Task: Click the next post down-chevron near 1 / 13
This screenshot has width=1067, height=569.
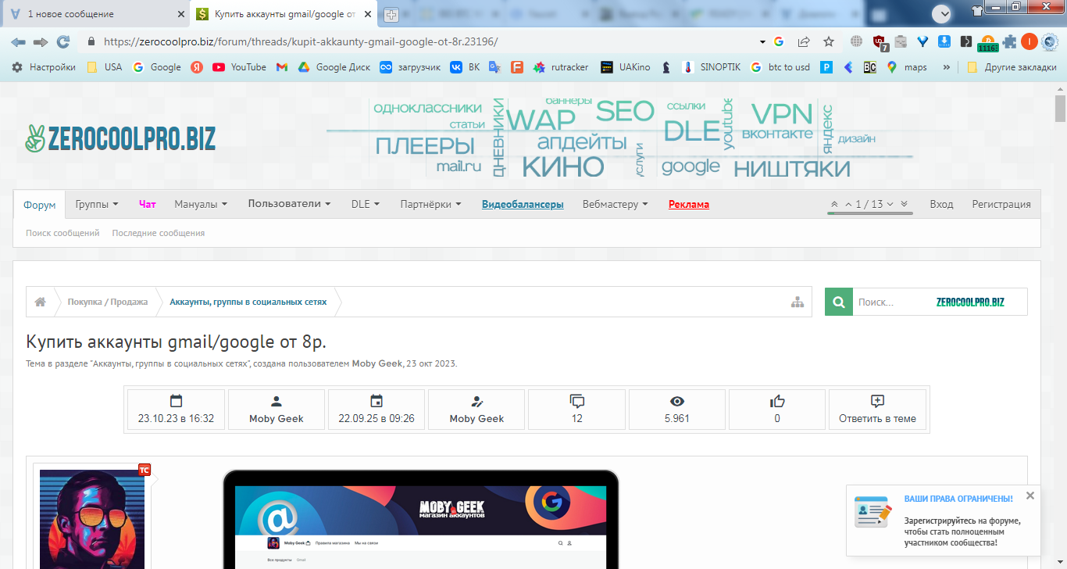Action: (x=890, y=204)
